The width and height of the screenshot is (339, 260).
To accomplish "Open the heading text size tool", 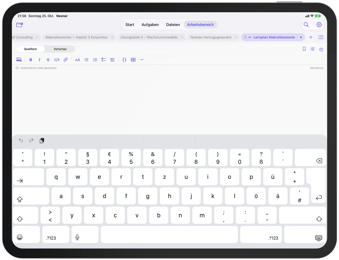I will coord(77,60).
